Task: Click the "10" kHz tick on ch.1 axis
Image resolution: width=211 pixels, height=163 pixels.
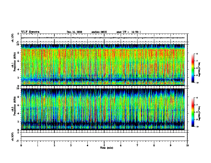Action: coord(18,44)
